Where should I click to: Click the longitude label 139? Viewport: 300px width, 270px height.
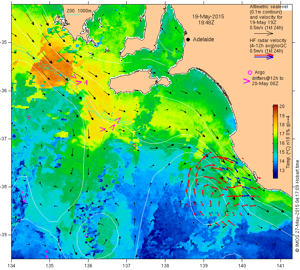(204, 266)
